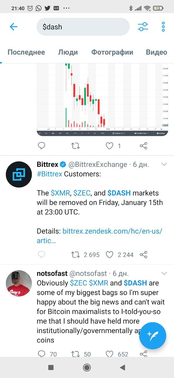Open search filter settings icon
Viewport: 174px width, 378px height.
(x=143, y=27)
